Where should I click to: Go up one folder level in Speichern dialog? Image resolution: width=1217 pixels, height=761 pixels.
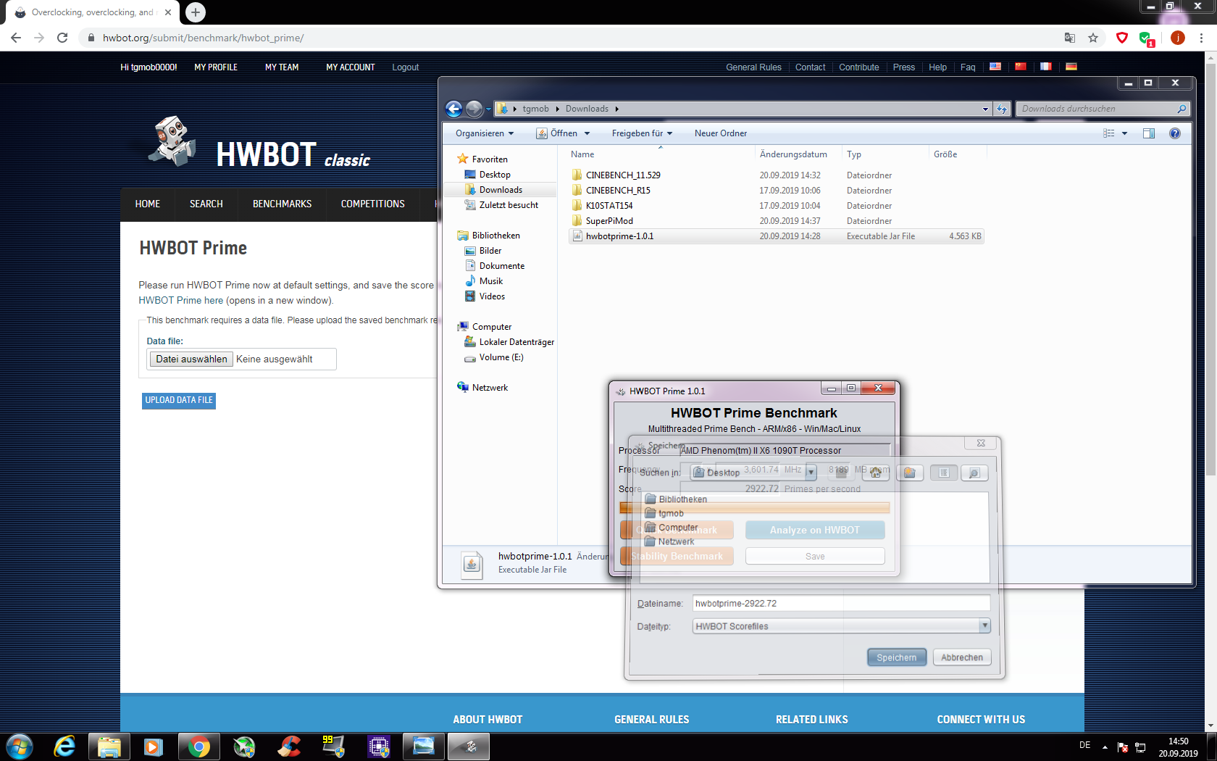pos(841,473)
